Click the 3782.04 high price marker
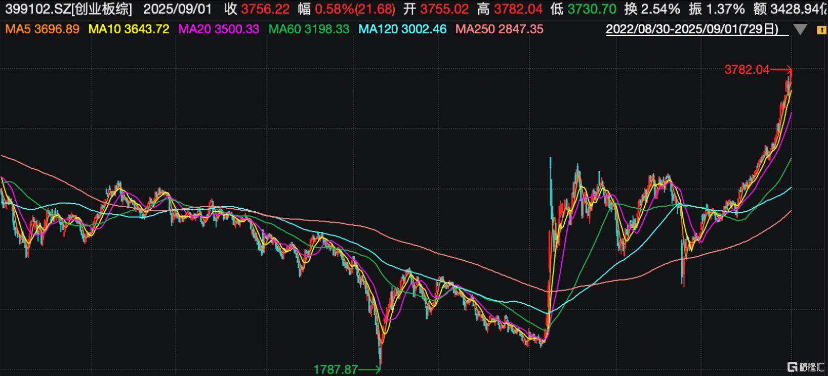This screenshot has width=828, height=376. coord(747,70)
